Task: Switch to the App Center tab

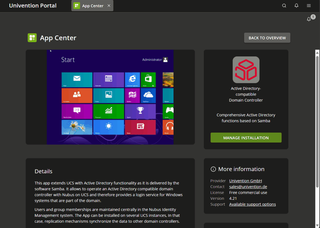Action: click(92, 6)
